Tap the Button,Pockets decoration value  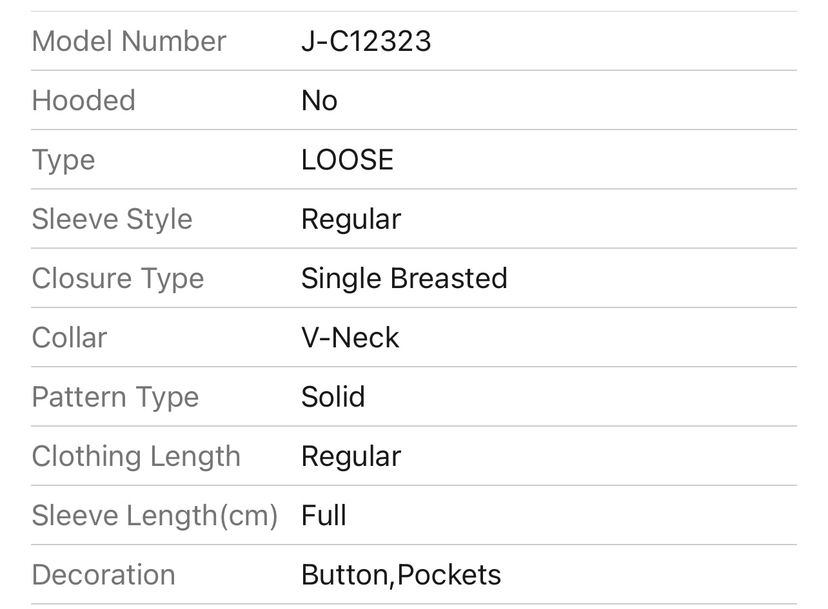(401, 575)
